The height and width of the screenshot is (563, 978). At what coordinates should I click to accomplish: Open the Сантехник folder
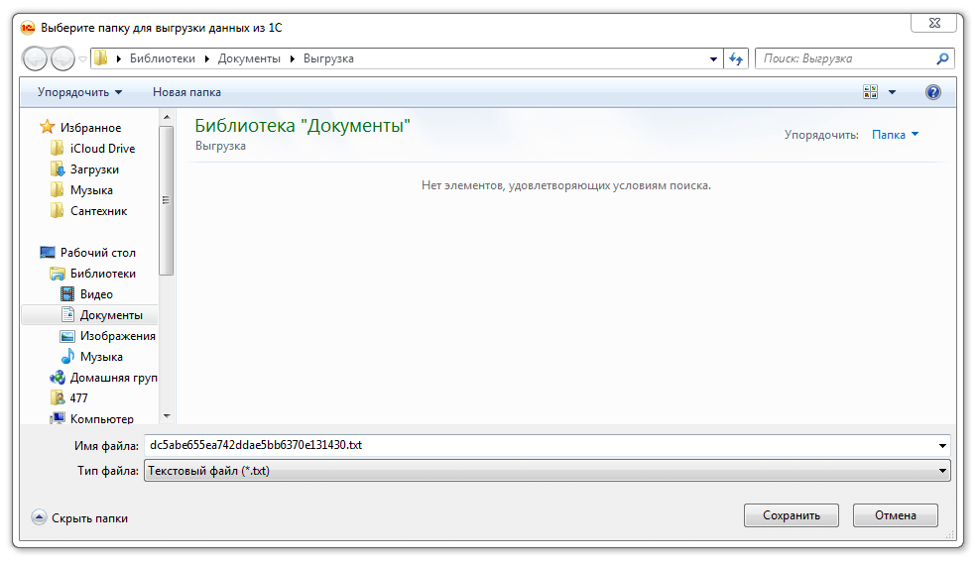tap(98, 211)
